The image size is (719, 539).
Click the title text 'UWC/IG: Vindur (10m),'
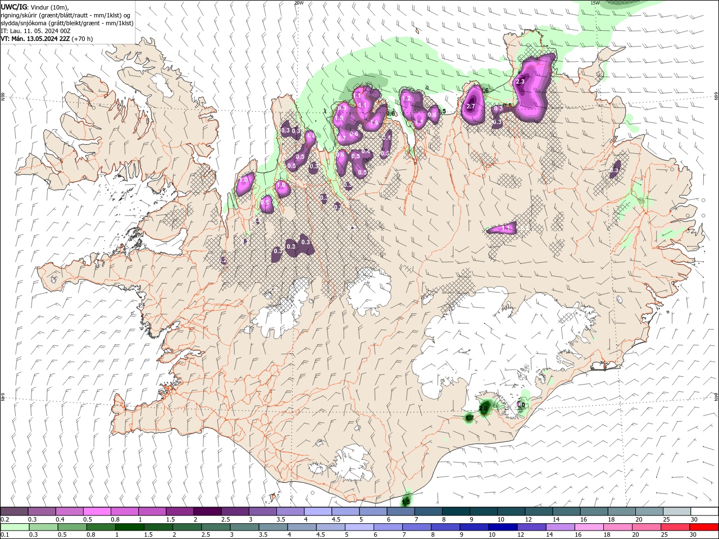[35, 7]
